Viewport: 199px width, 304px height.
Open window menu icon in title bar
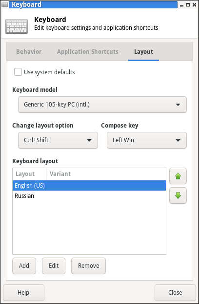[4, 5]
